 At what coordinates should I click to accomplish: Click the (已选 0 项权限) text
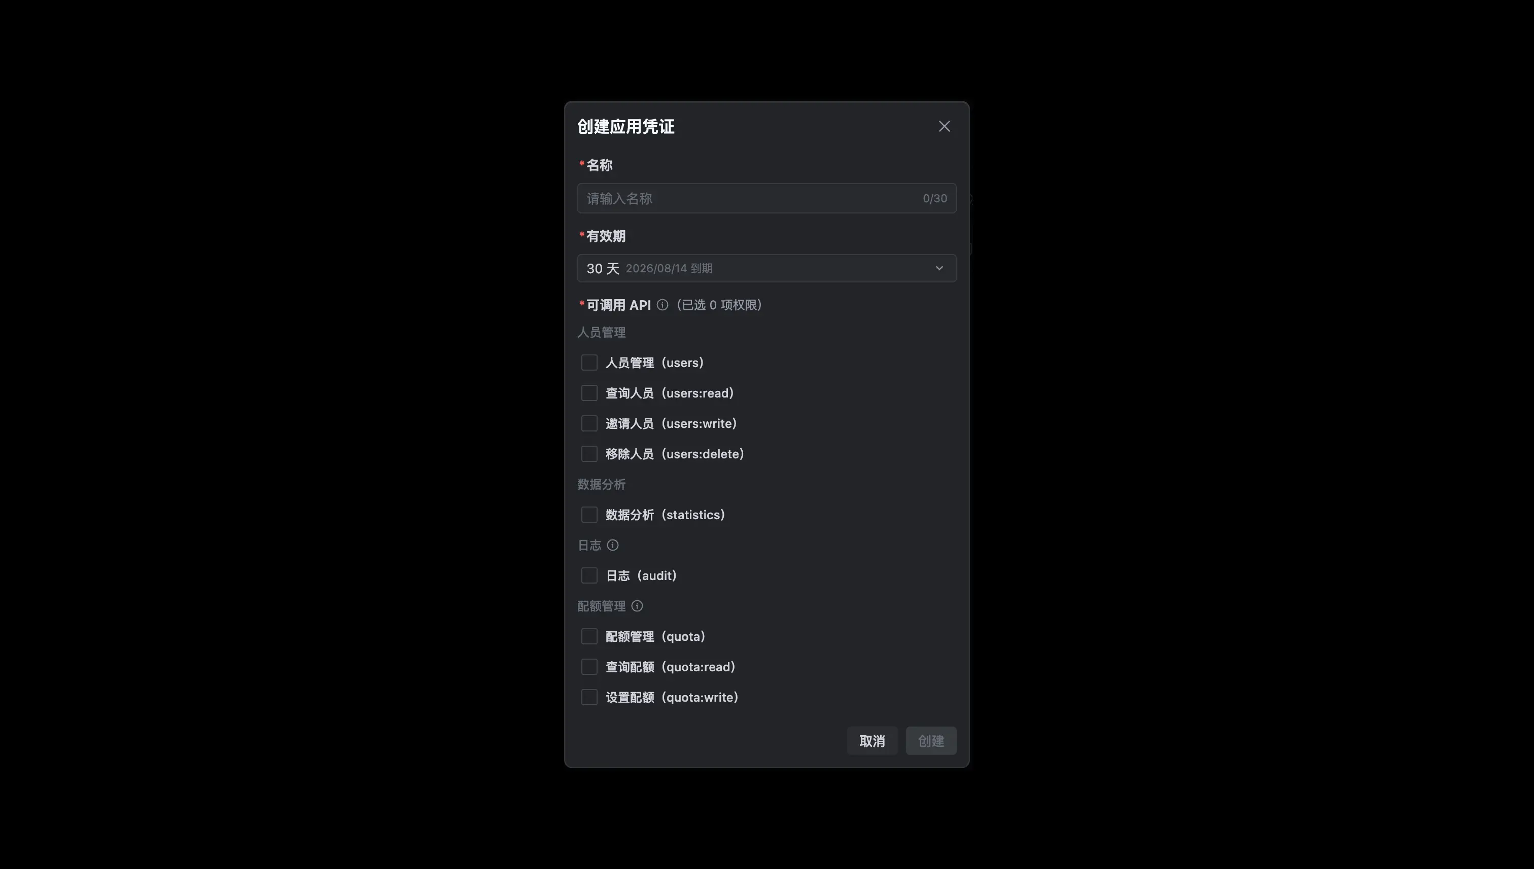tap(719, 305)
